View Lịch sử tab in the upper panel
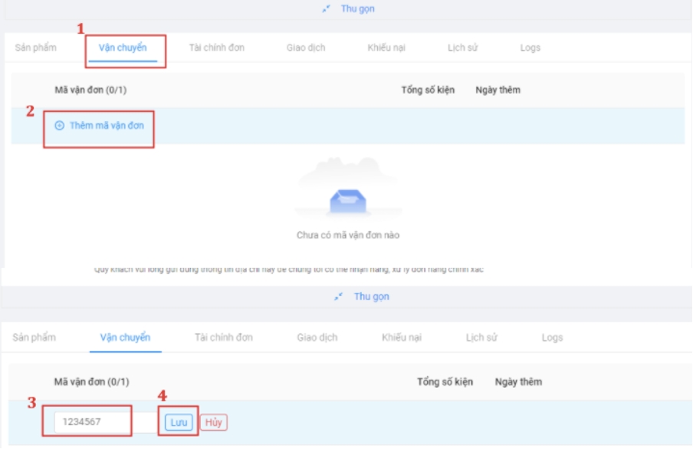The image size is (693, 449). pyautogui.click(x=463, y=48)
